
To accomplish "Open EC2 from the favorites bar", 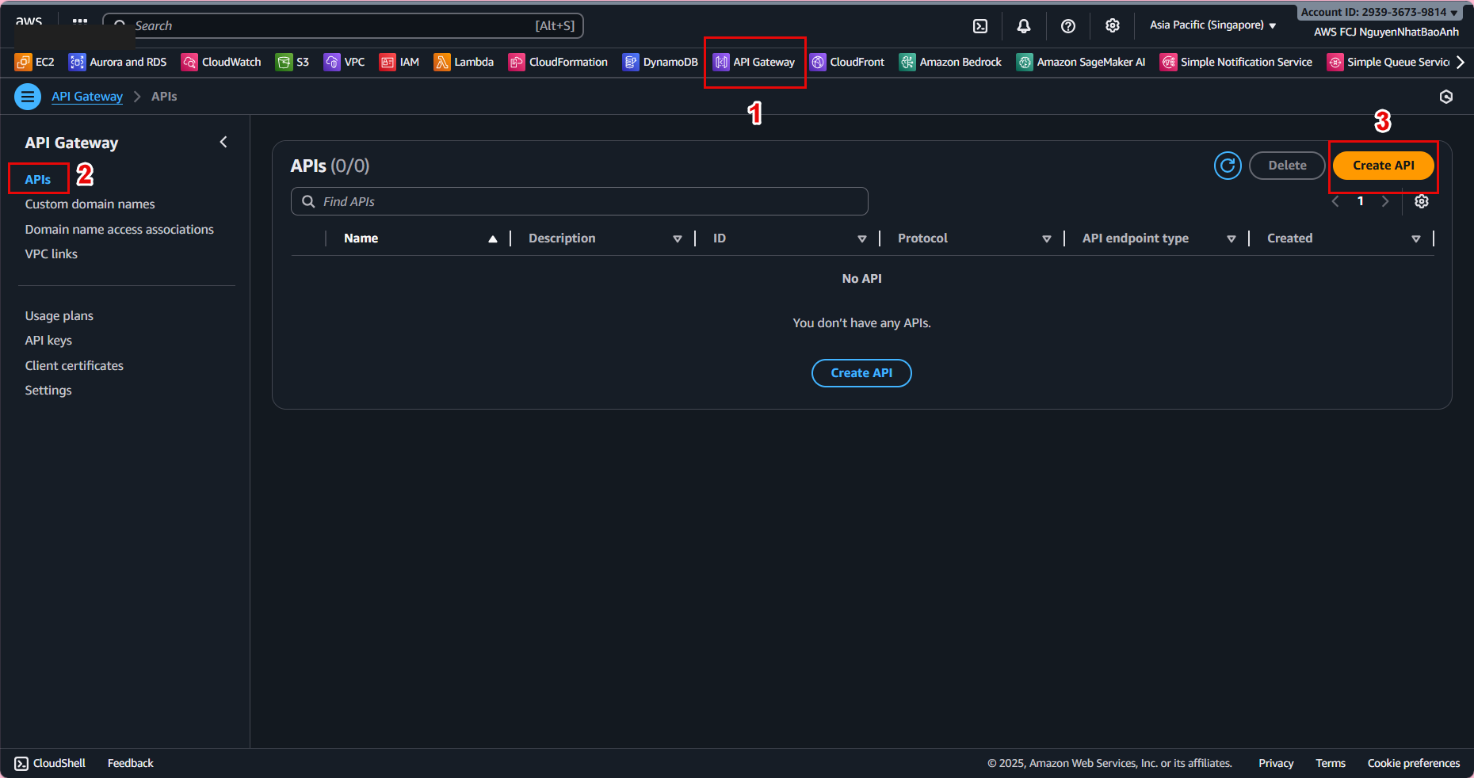I will point(35,62).
